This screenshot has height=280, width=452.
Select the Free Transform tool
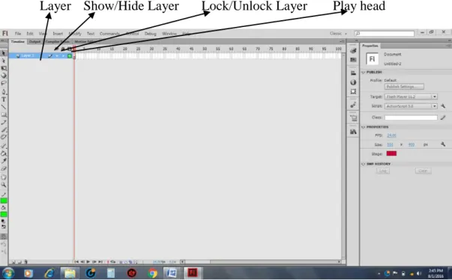[4, 68]
